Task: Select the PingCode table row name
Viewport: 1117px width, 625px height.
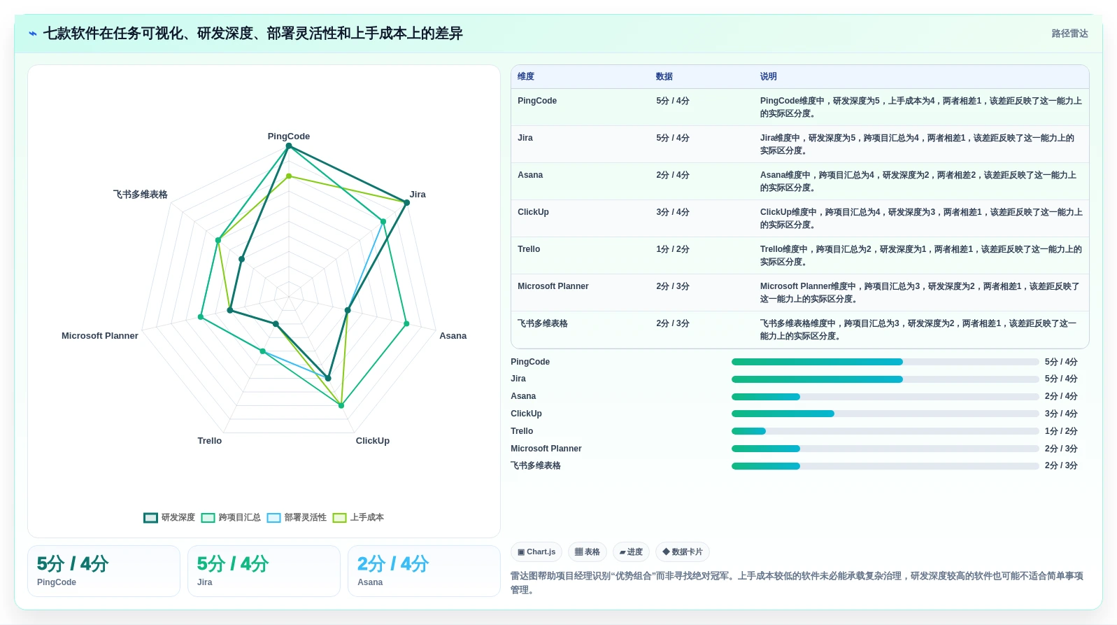Action: click(537, 101)
